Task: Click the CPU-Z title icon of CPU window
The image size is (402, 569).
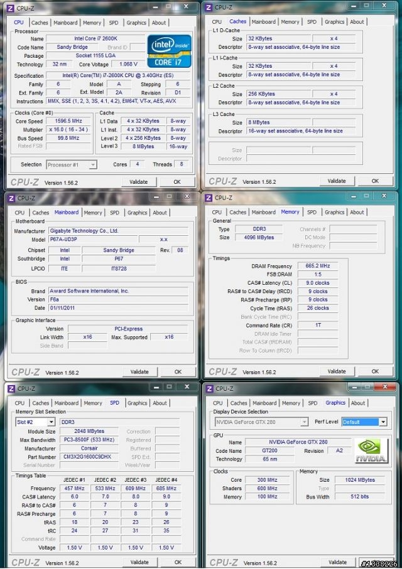Action: [x=11, y=8]
